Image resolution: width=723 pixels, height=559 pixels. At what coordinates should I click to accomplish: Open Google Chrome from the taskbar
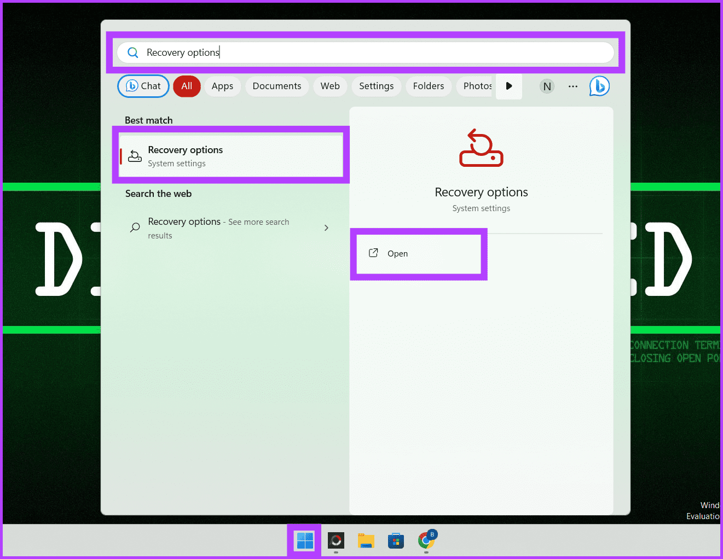click(426, 541)
